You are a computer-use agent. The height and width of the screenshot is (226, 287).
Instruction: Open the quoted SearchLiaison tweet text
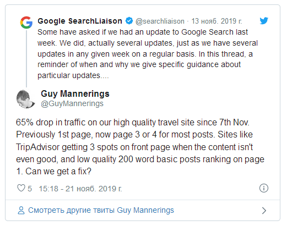tap(148, 54)
